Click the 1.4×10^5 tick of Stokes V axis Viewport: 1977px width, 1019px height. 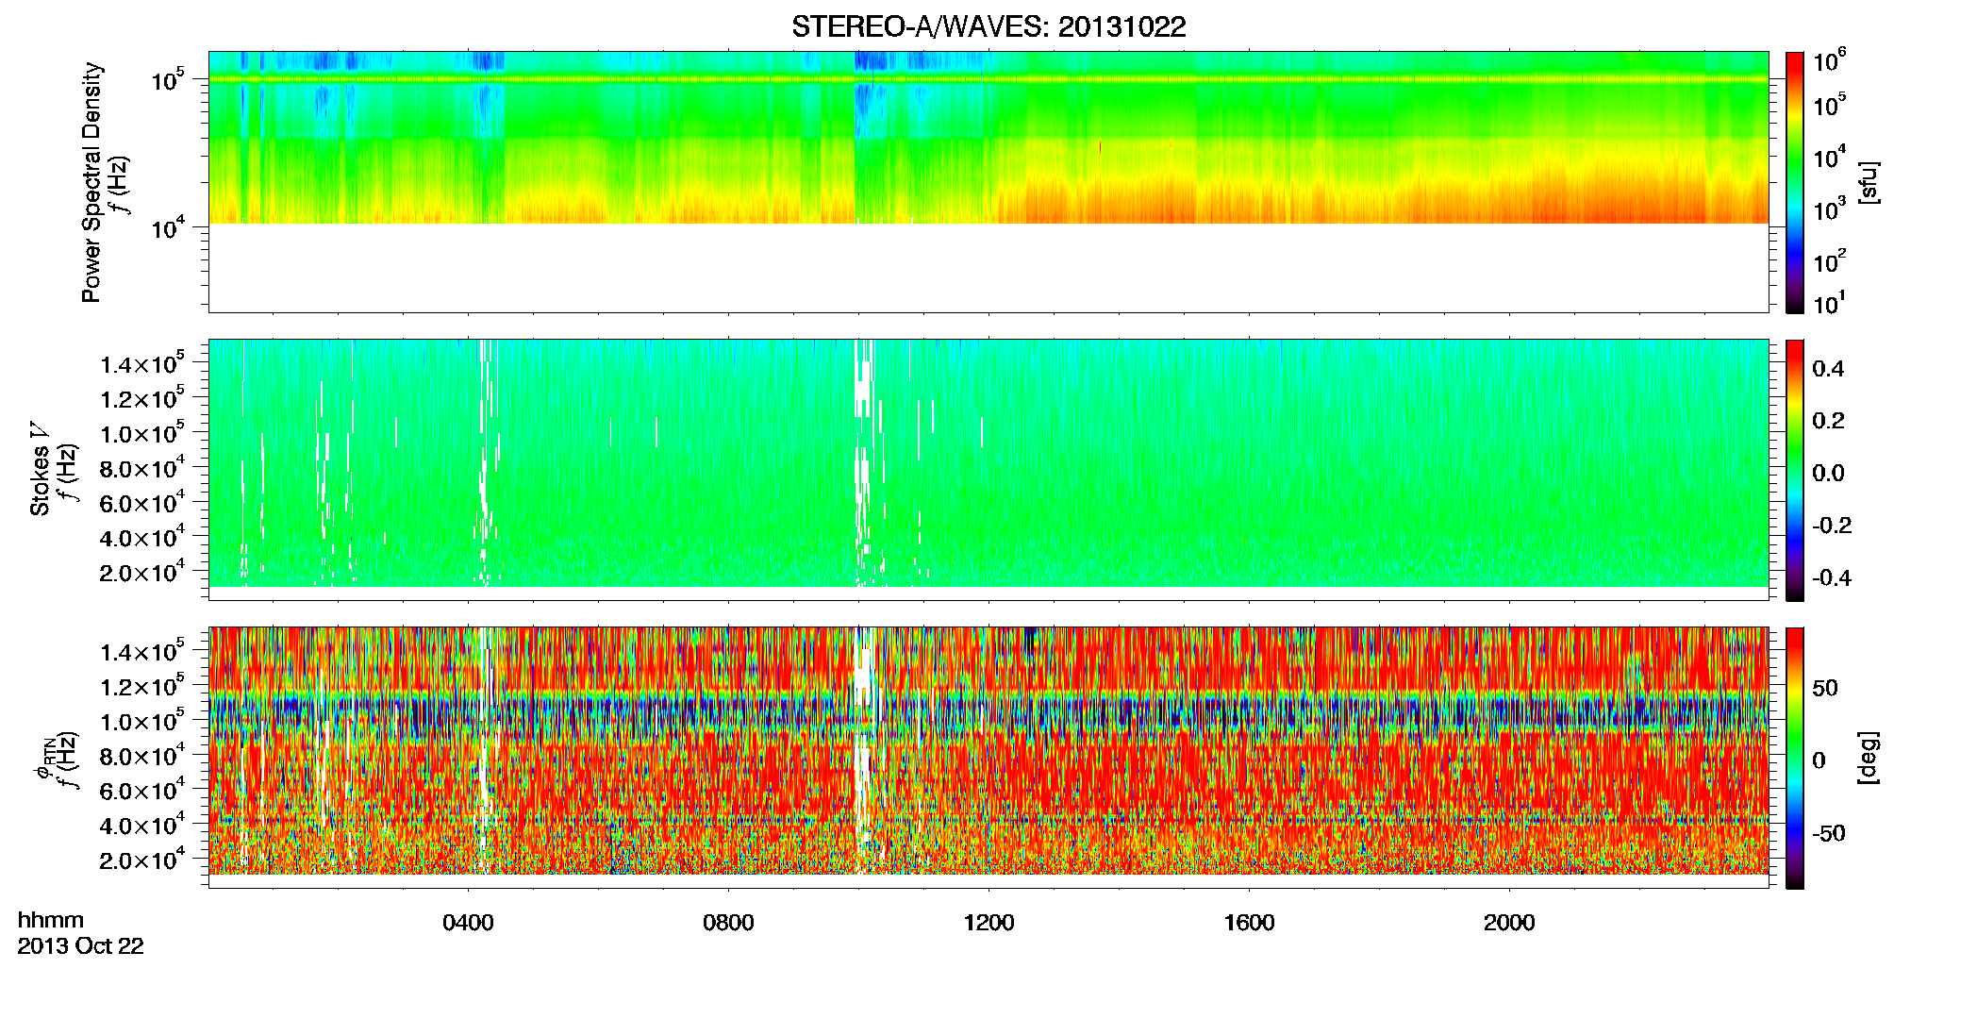142,363
